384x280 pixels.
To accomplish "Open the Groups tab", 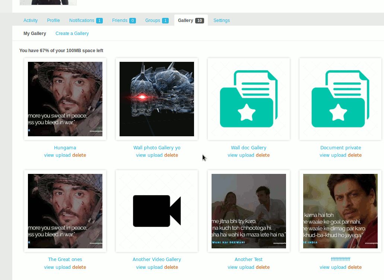I will [157, 20].
